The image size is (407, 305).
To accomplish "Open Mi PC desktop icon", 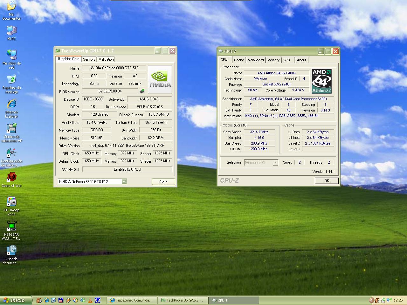I will 11,30.
